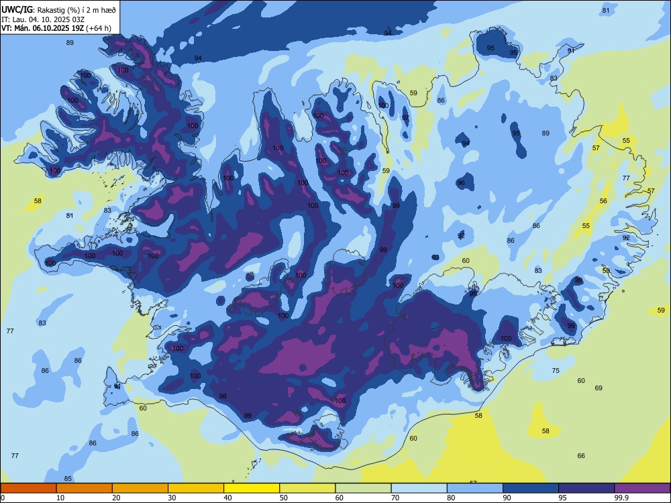Click the legend tick label "95"

[x=563, y=498]
